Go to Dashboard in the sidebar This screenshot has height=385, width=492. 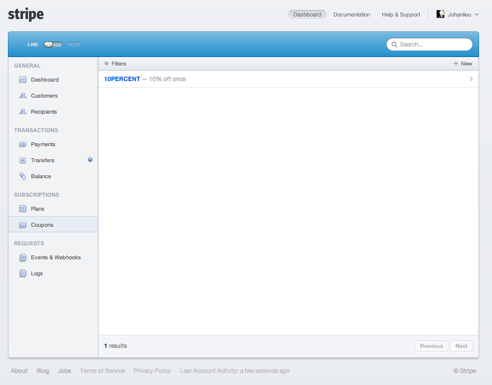(x=44, y=80)
